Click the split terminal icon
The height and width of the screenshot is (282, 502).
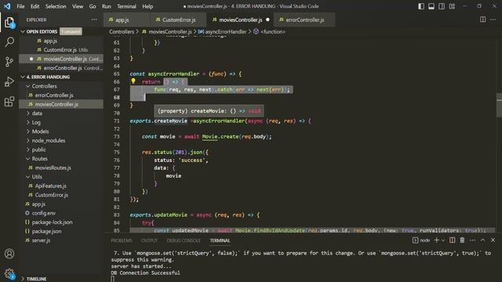452,240
